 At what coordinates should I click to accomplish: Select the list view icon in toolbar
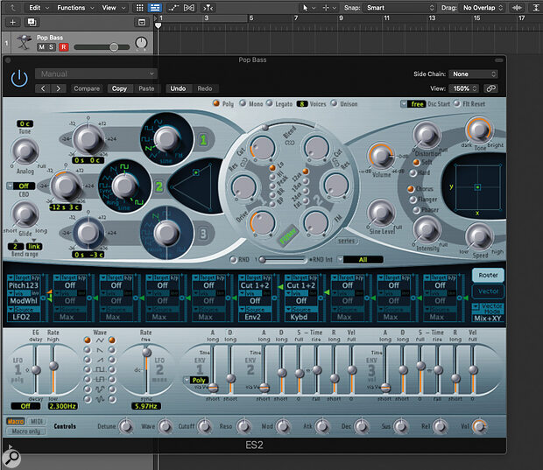pos(155,8)
